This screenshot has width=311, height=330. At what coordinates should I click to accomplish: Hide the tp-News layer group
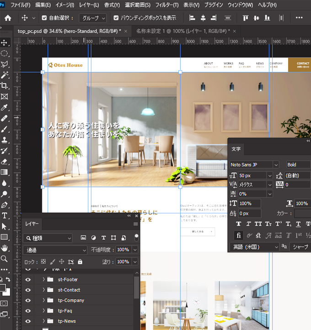[28, 321]
